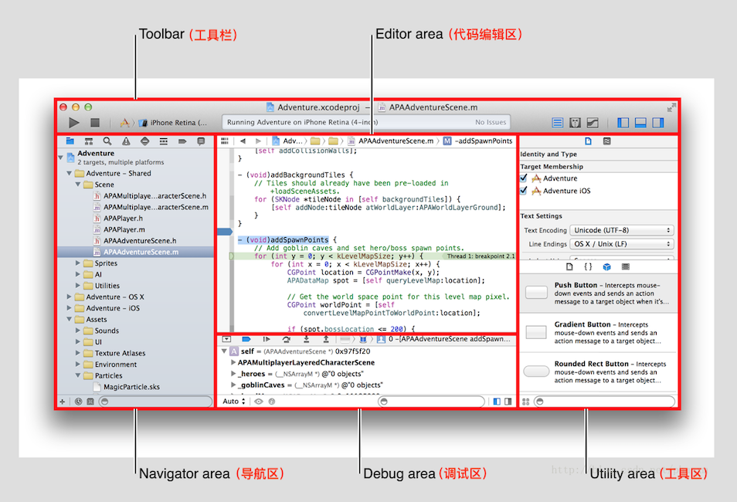Screen dimensions: 737x502
Task: Open the Text Encoding dropdown
Action: pos(622,230)
